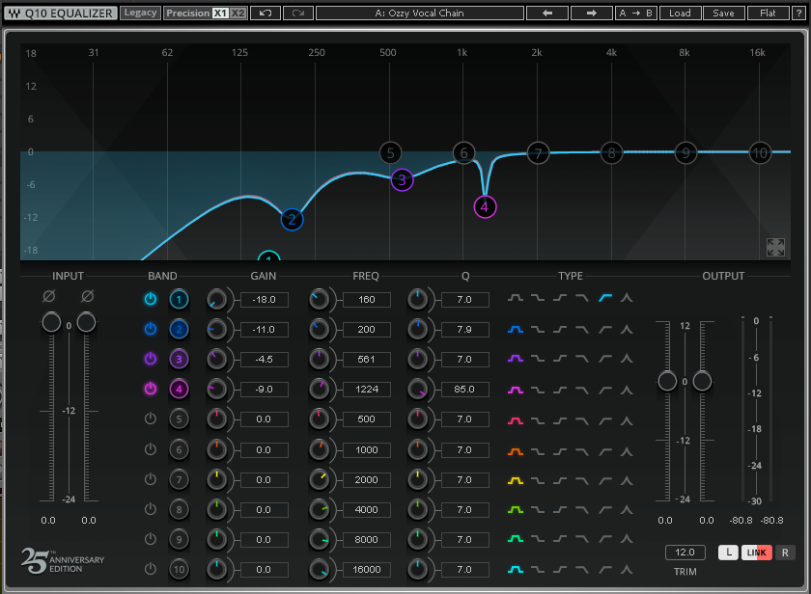Click band 2 Q value 7.9
Viewport: 811px width, 594px height.
pyautogui.click(x=464, y=329)
